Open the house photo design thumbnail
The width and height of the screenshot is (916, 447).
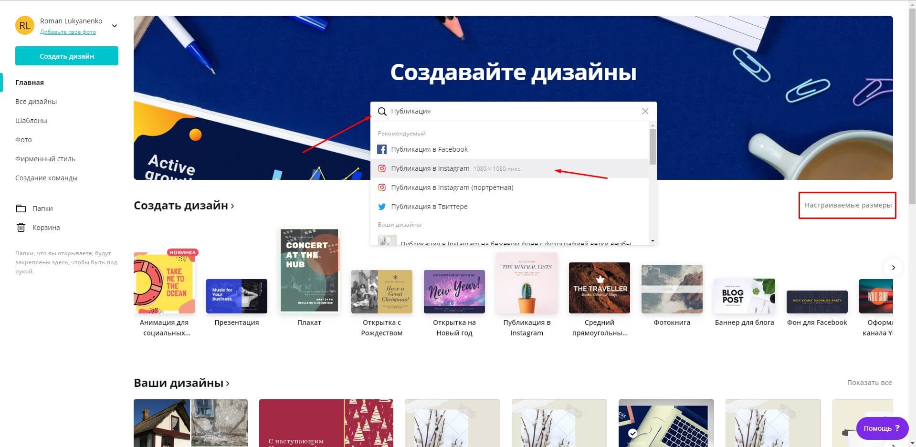(x=190, y=423)
